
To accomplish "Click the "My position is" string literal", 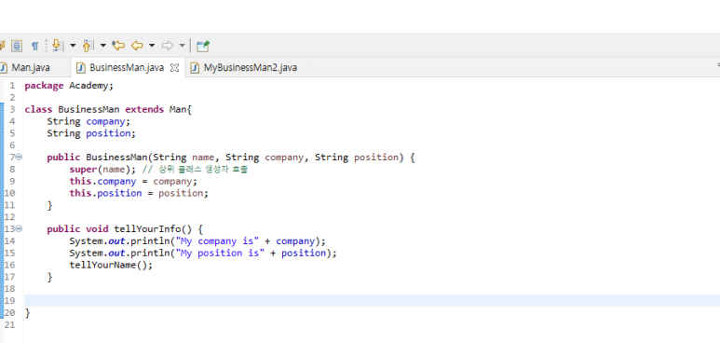I will 221,253.
